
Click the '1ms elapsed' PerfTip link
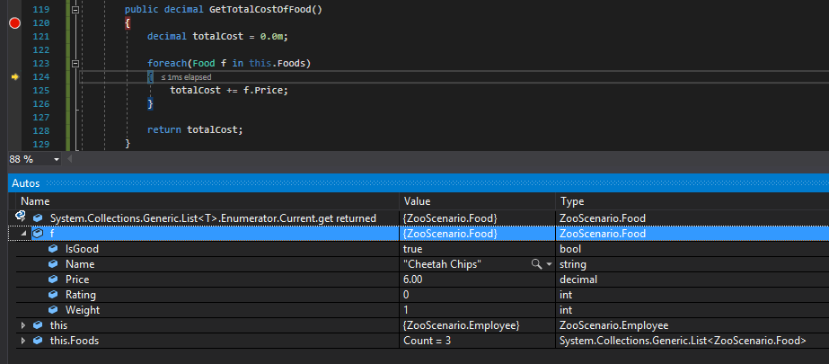click(186, 78)
